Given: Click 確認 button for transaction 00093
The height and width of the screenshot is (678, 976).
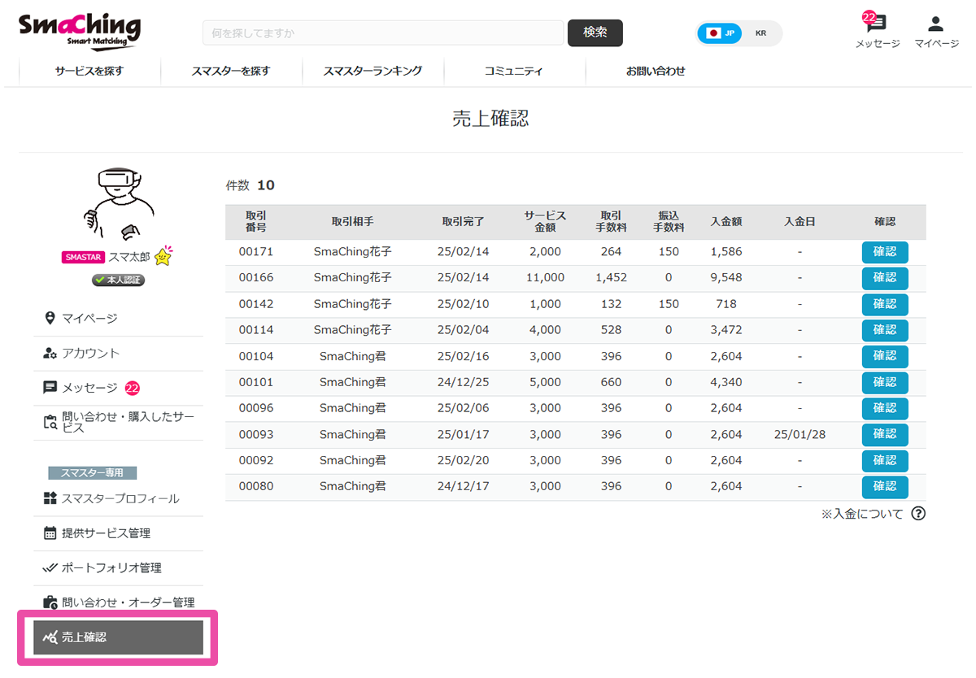Looking at the screenshot, I should coord(884,434).
